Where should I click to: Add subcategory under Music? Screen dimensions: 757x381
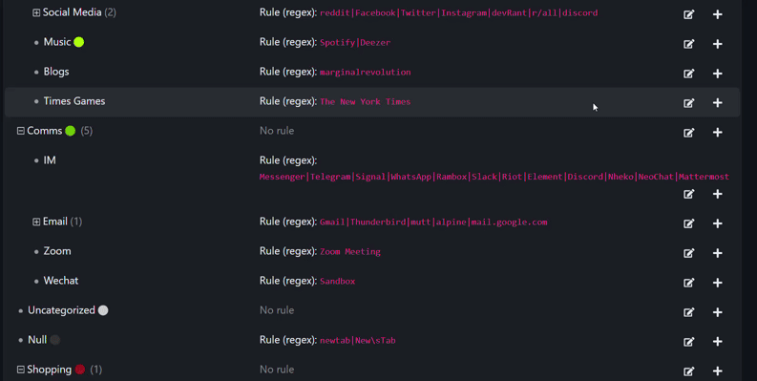[718, 44]
